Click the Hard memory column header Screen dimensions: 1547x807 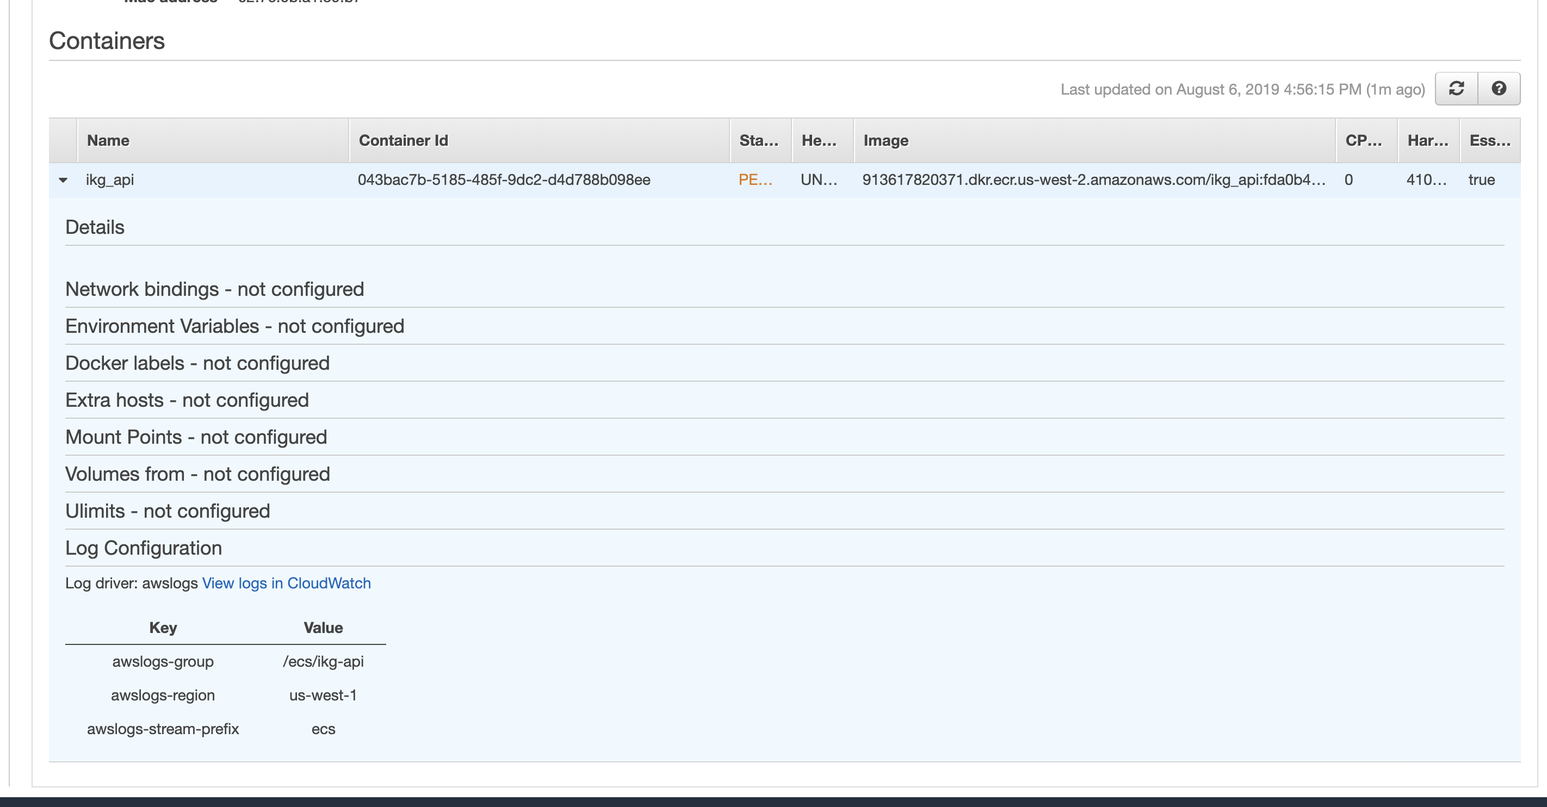[1427, 140]
